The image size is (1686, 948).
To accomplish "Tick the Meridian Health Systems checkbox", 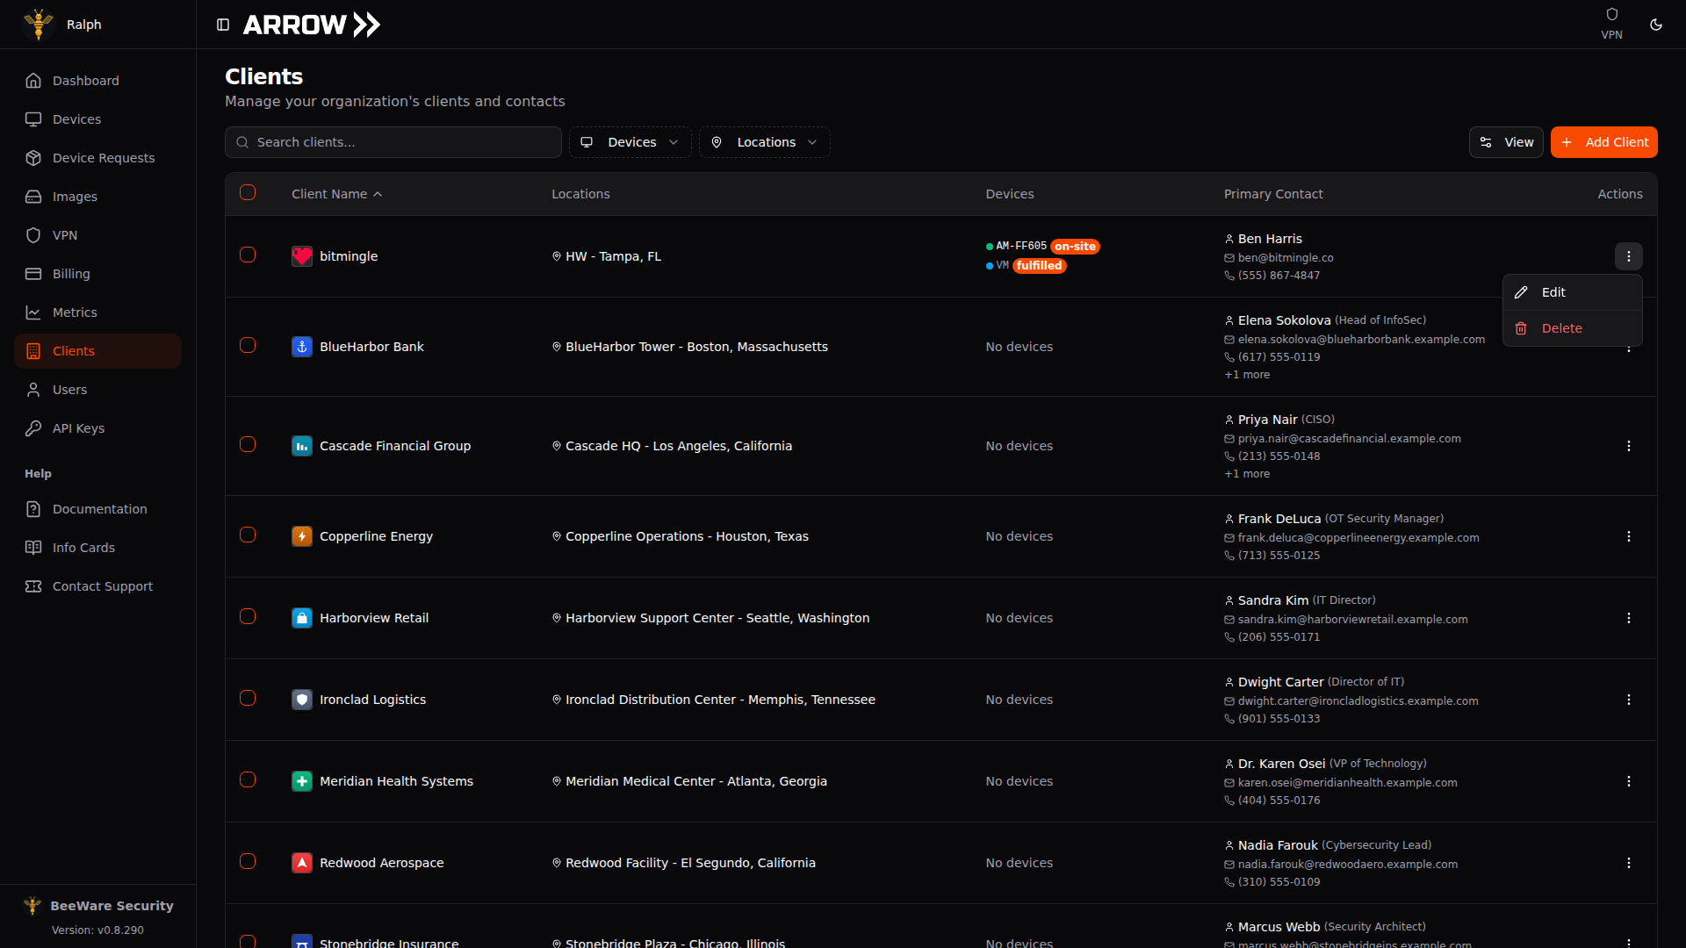I will 248,779.
